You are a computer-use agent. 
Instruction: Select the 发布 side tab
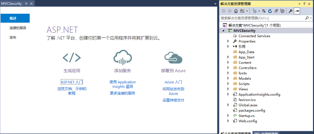[x=13, y=37]
